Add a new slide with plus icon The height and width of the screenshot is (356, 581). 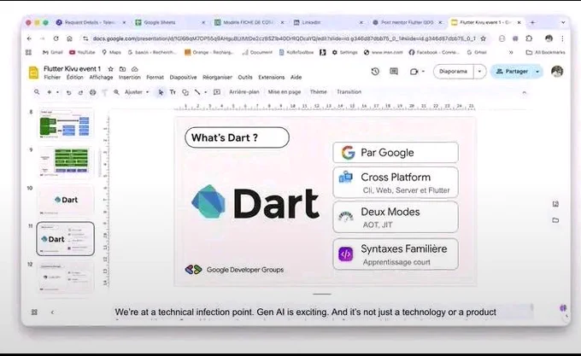point(49,92)
